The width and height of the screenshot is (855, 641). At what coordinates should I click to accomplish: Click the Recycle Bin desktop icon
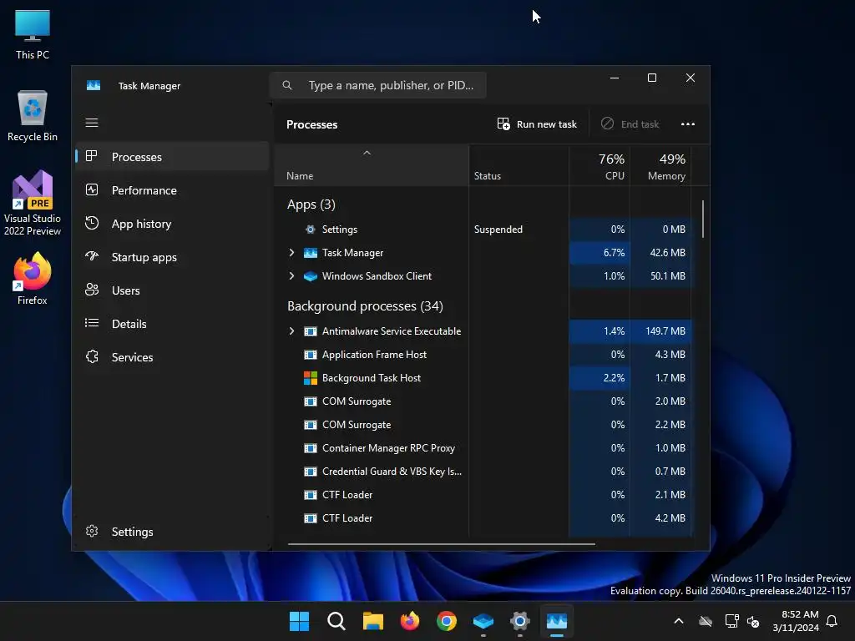click(x=33, y=116)
